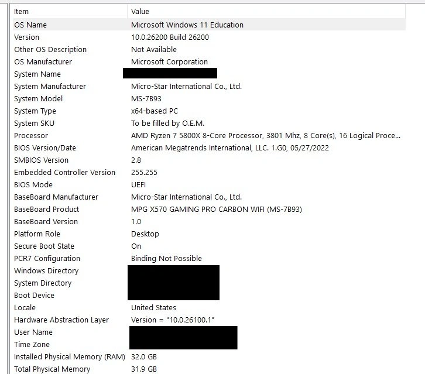Select the Embedded Controller Version row
Image resolution: width=425 pixels, height=374 pixels.
click(65, 172)
